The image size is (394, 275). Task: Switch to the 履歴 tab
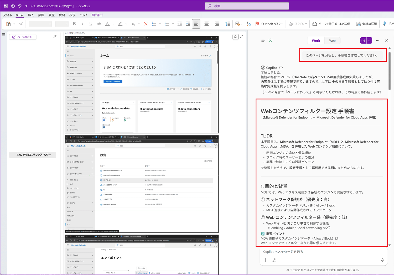tap(51, 15)
